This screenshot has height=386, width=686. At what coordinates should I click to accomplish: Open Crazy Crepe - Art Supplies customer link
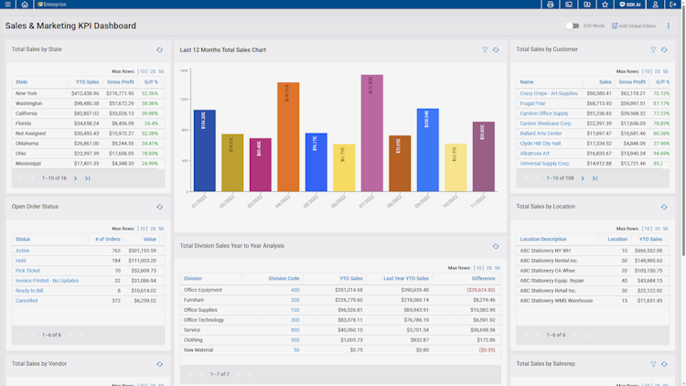[x=549, y=93]
